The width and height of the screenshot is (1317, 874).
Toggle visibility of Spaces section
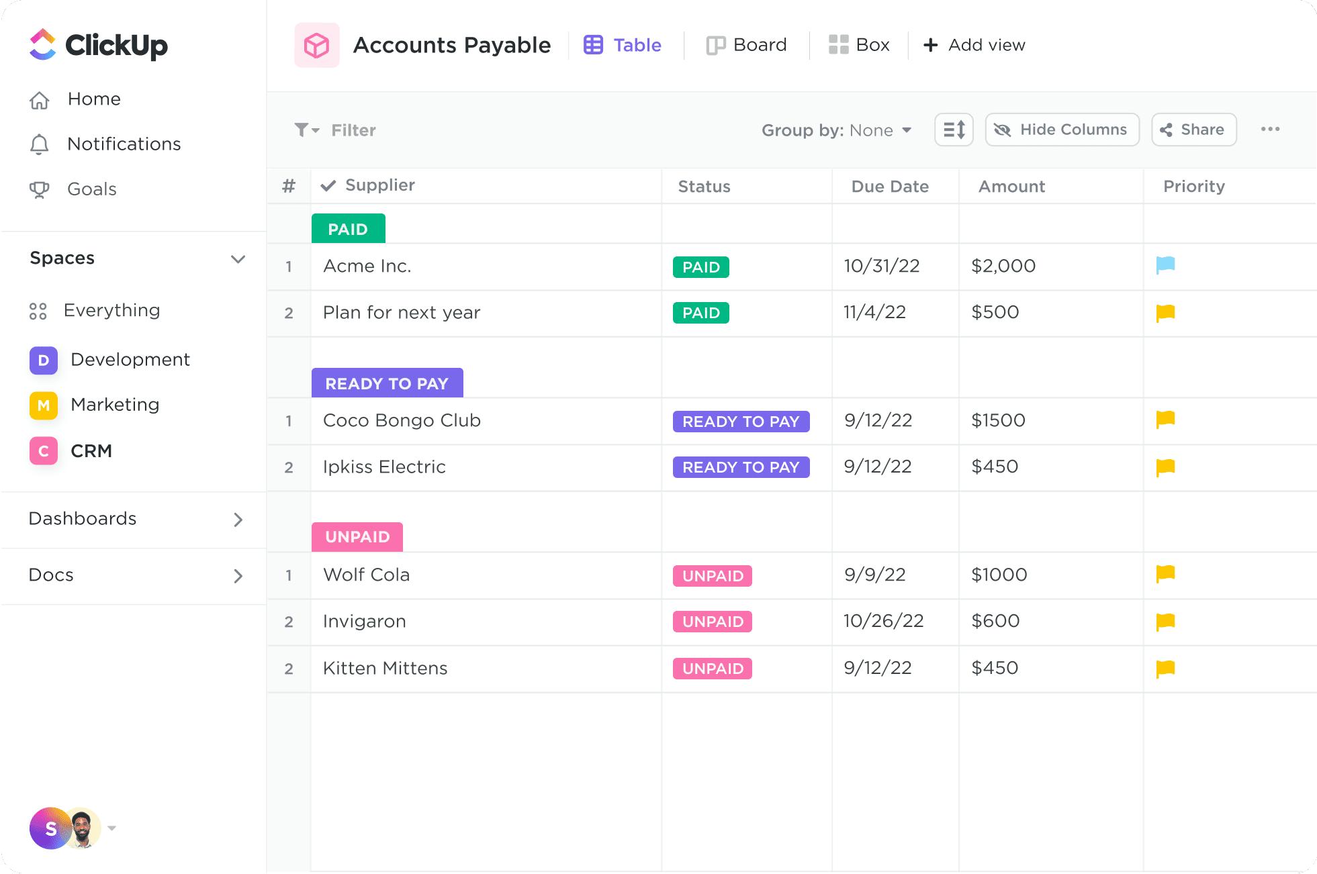tap(237, 258)
